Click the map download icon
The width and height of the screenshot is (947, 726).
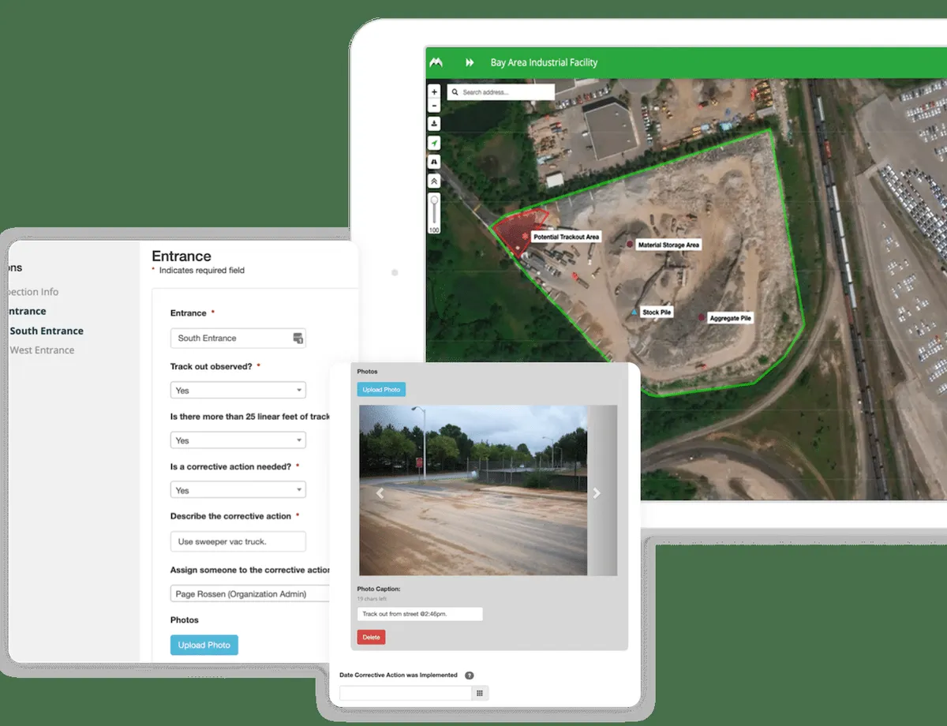434,124
